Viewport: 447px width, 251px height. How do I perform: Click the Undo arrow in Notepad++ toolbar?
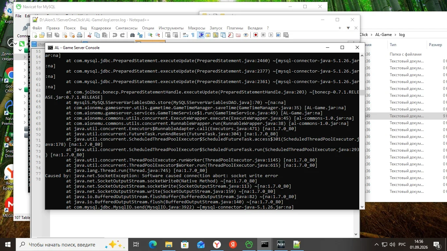pyautogui.click(x=115, y=35)
